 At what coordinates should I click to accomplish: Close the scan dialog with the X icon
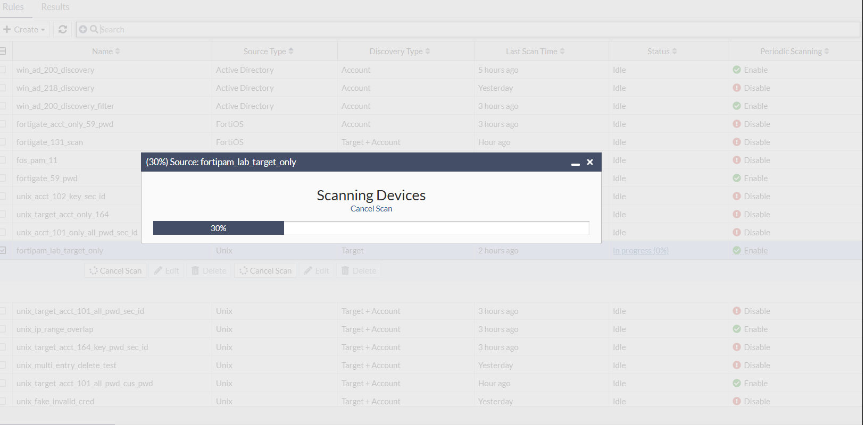pyautogui.click(x=590, y=162)
